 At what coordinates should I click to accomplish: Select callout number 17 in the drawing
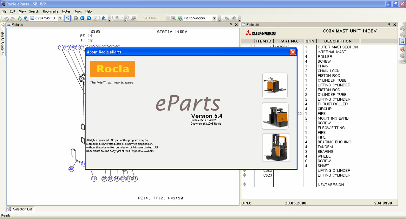tap(66, 47)
